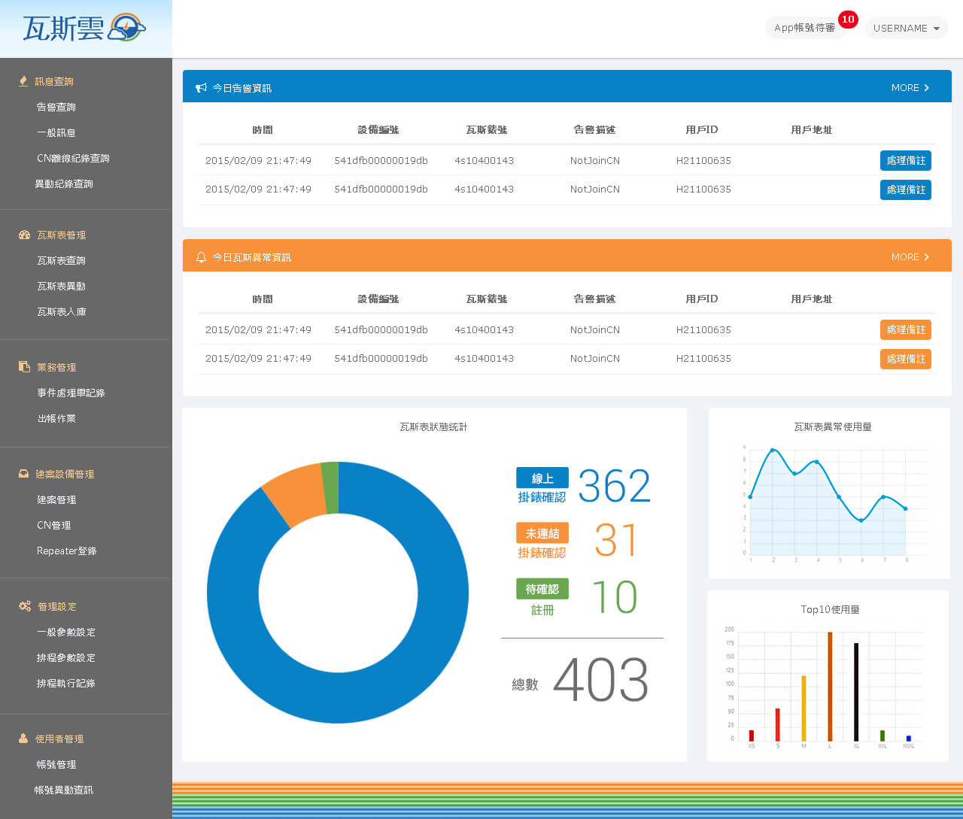Viewport: 963px width, 819px height.
Task: Select 瓦斯表入庫 from the sidebar menu
Action: [x=62, y=312]
